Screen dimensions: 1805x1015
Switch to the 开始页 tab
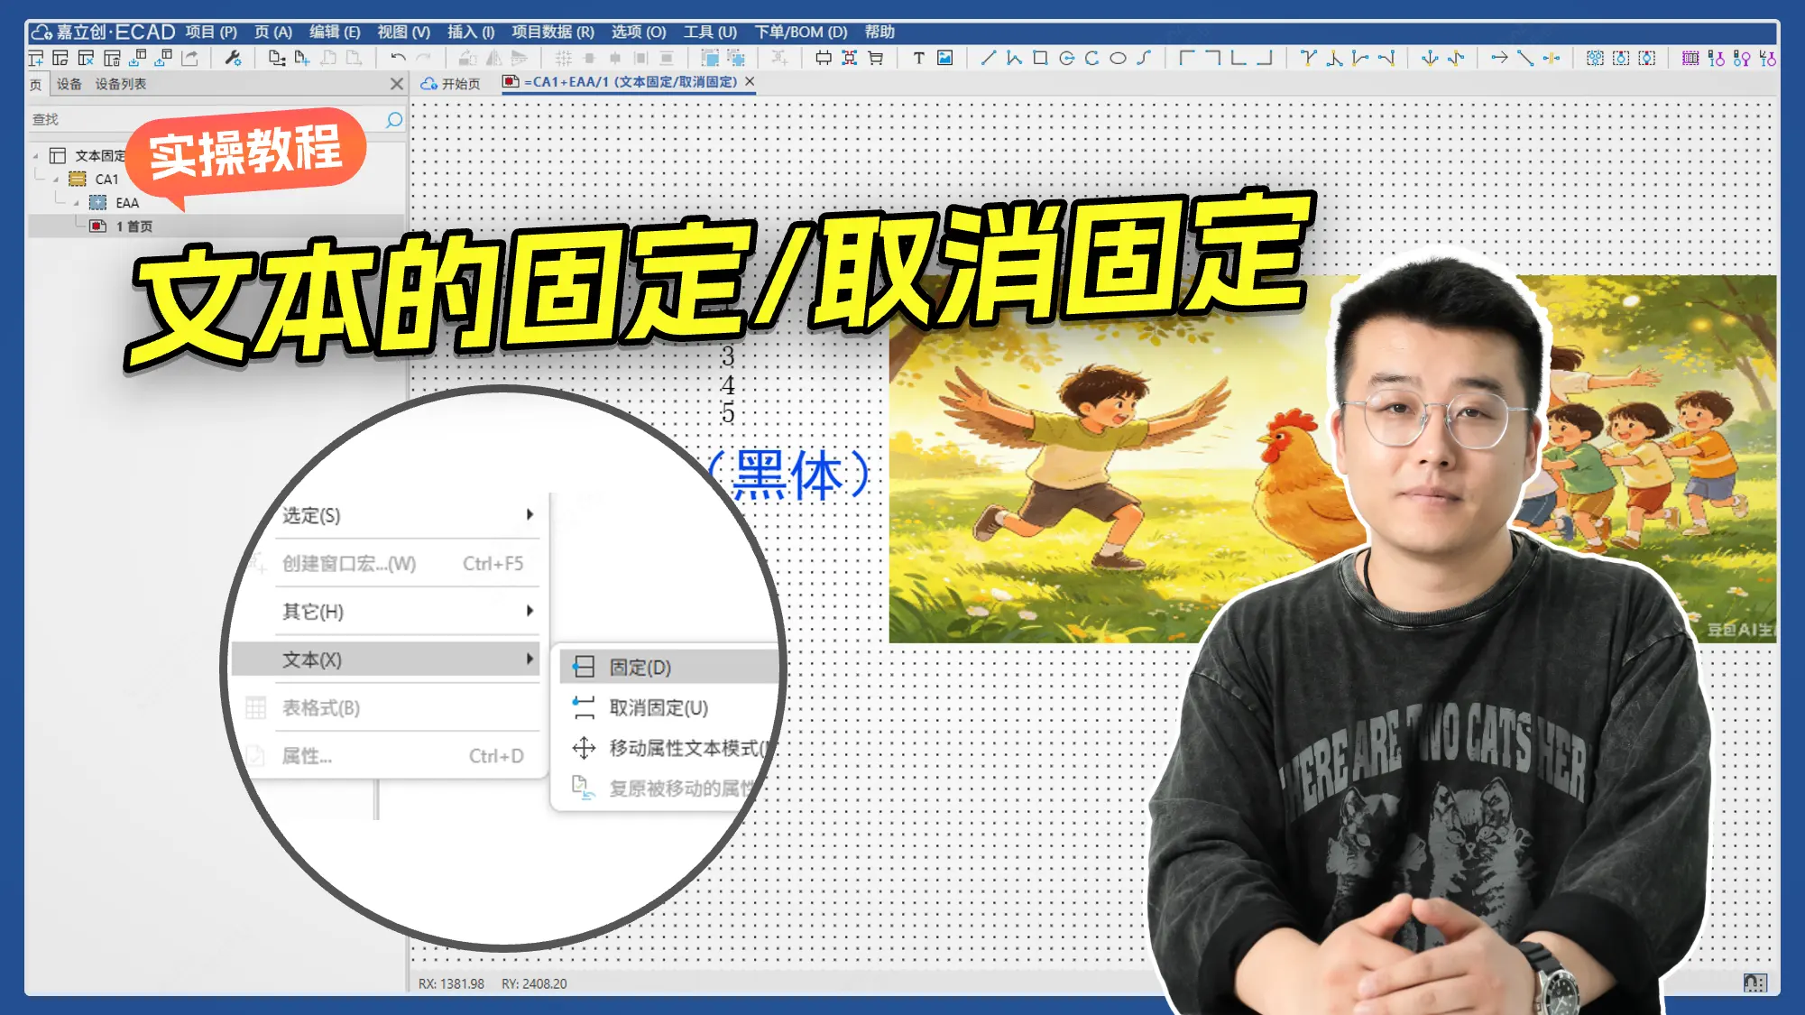click(x=451, y=83)
